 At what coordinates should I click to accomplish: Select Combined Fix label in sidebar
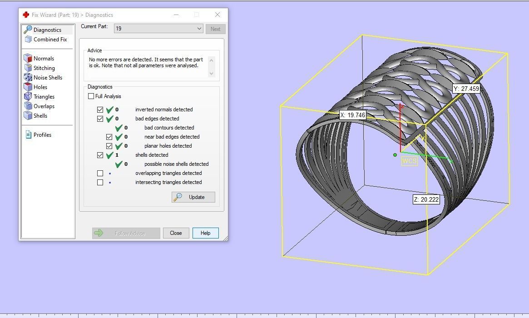tap(50, 40)
